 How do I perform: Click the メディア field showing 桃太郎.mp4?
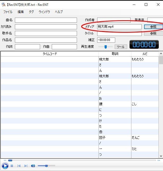(119, 27)
